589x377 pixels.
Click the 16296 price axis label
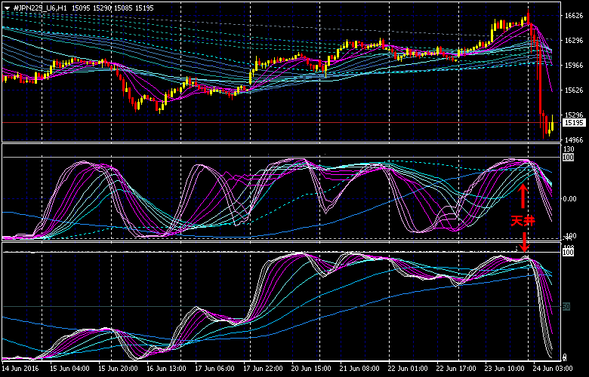pyautogui.click(x=574, y=41)
